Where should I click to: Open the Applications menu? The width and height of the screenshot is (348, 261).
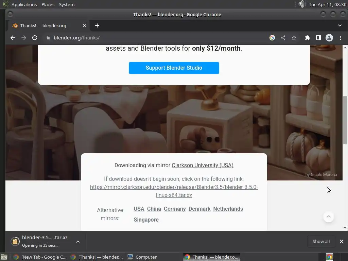(x=24, y=4)
